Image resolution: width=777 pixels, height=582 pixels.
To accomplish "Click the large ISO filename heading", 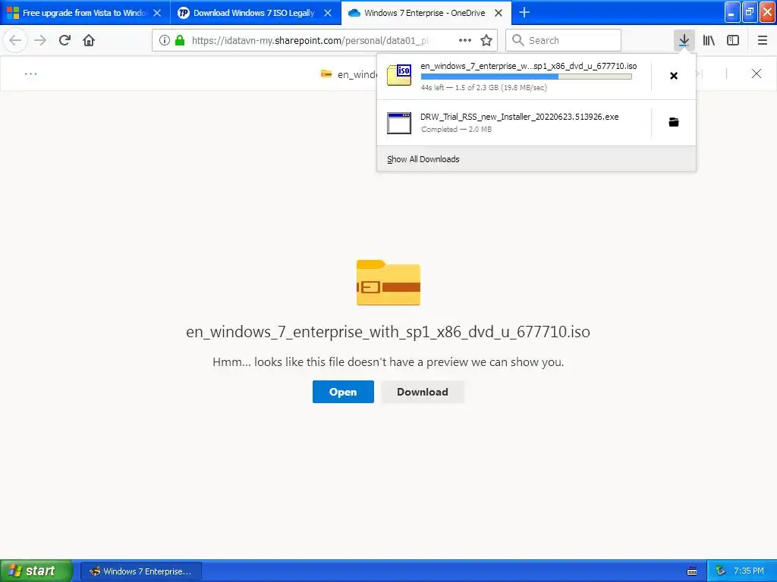I will pyautogui.click(x=388, y=332).
